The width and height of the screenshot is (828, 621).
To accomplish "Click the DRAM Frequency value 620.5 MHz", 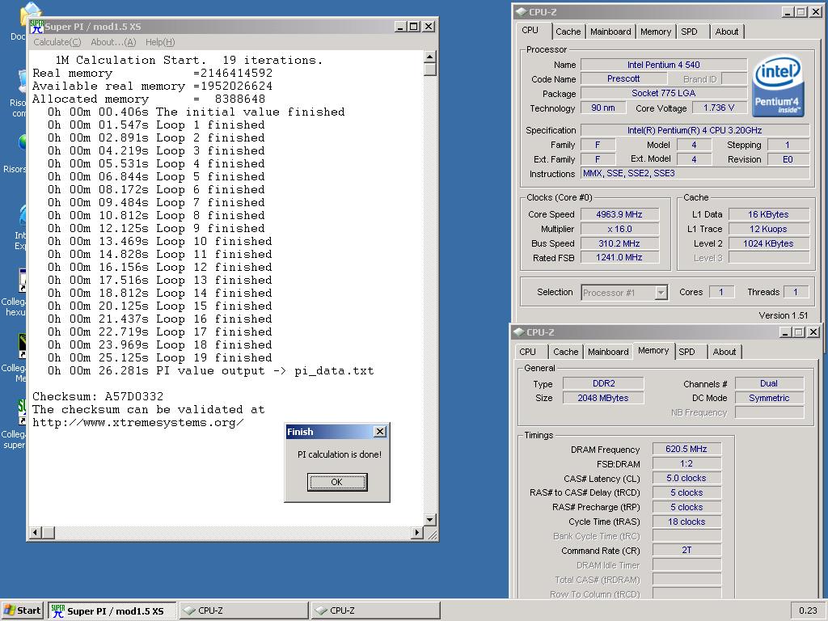I will 686,449.
